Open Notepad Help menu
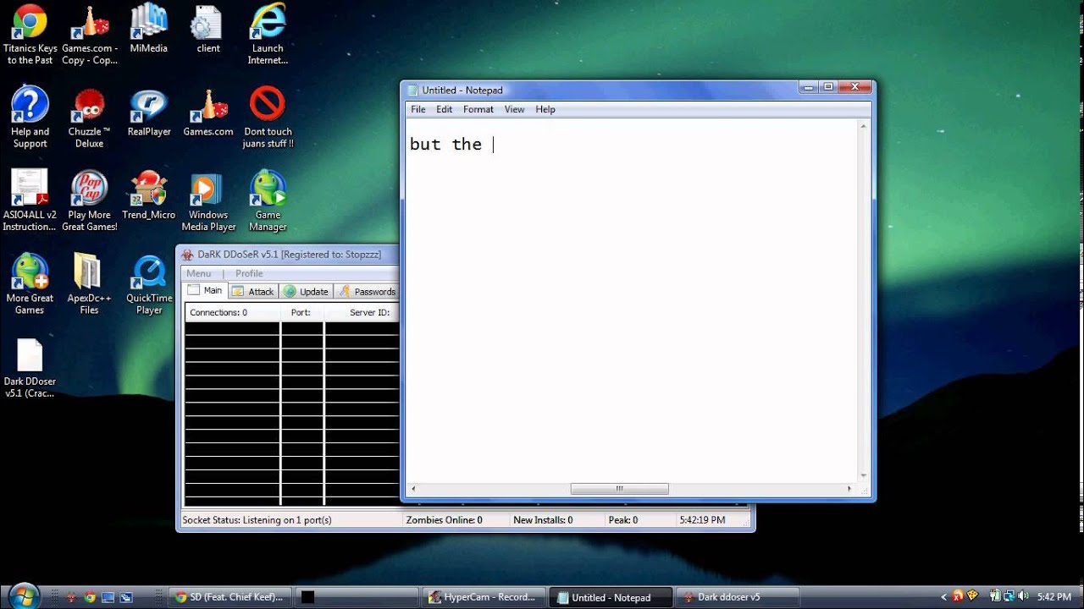The image size is (1084, 609). click(545, 109)
